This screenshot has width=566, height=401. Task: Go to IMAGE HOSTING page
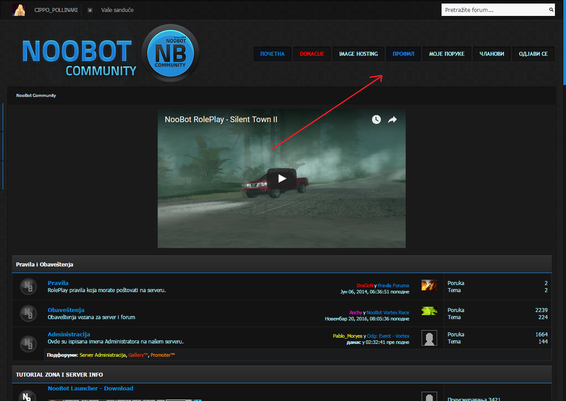[358, 54]
